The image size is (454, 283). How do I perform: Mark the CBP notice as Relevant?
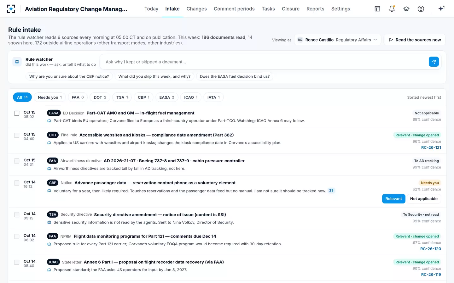point(393,199)
